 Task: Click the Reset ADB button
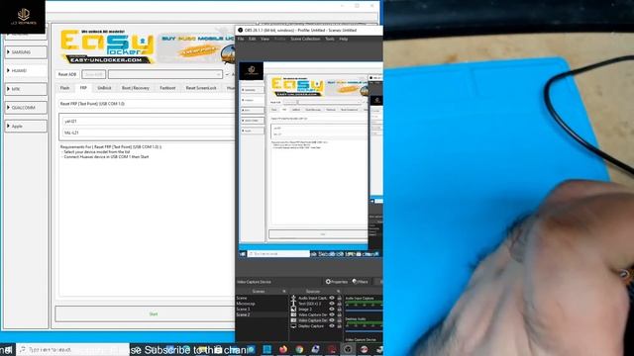point(67,74)
